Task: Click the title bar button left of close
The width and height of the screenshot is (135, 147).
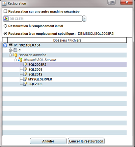Action: tap(111, 2)
